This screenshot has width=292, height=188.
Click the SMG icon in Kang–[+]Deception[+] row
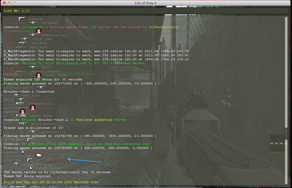coord(17,164)
